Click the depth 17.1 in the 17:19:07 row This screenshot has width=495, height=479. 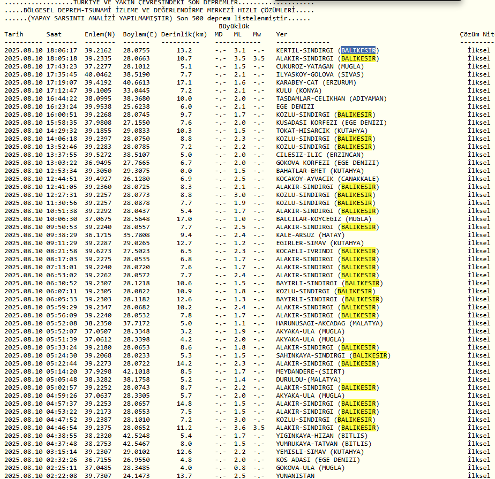coord(184,82)
